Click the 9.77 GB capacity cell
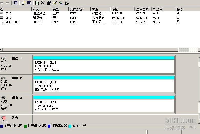 pos(117,13)
